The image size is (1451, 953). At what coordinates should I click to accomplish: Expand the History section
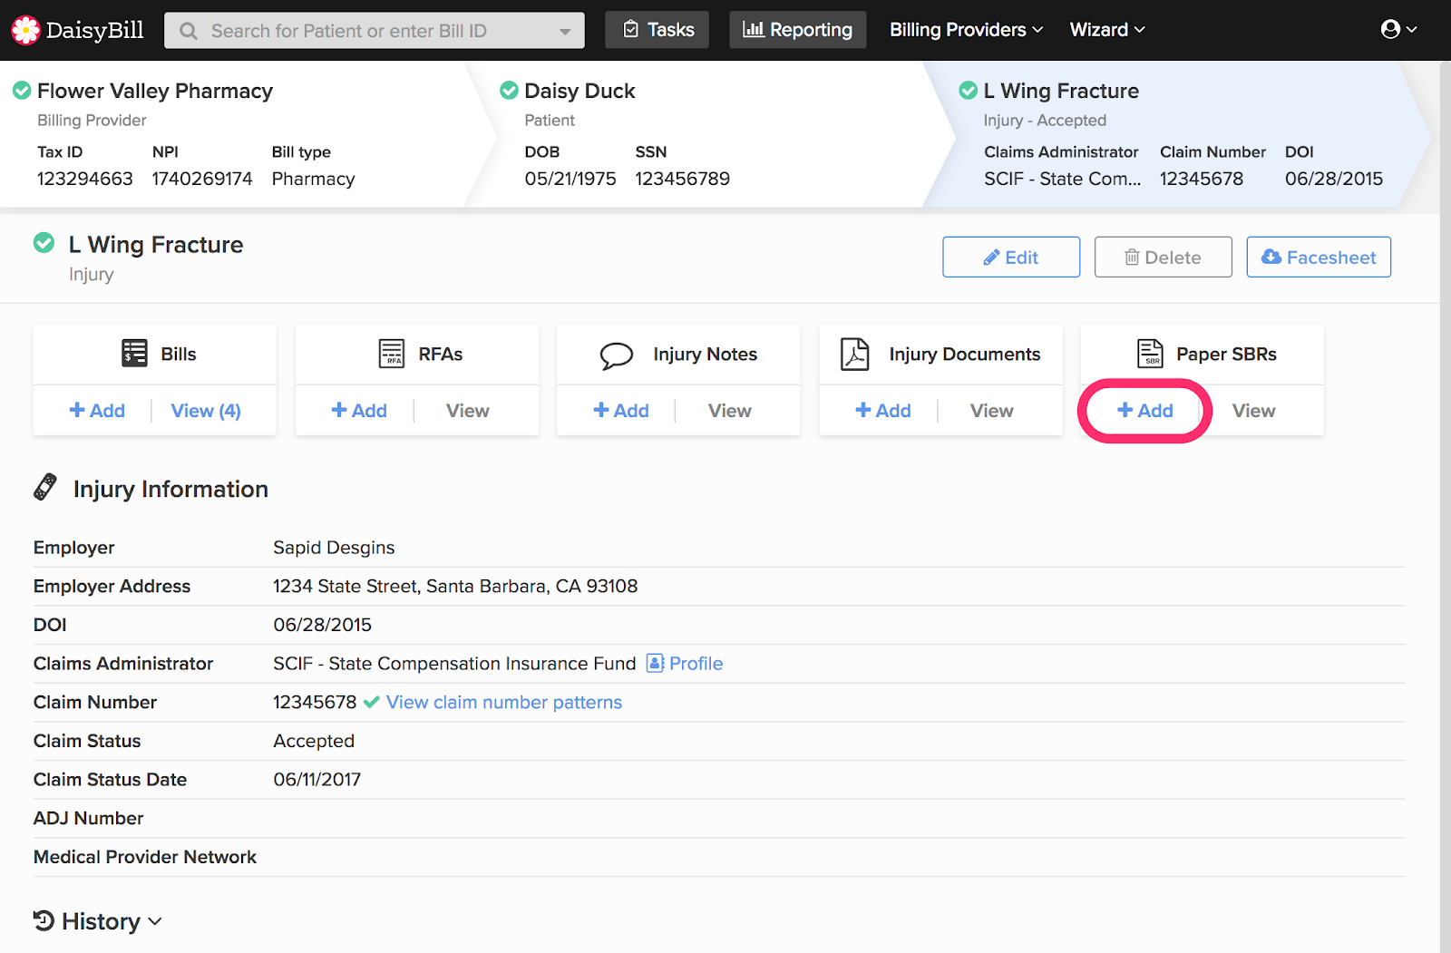(x=98, y=921)
